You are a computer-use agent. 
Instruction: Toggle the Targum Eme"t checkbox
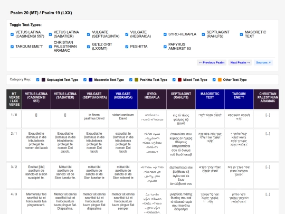point(12,47)
